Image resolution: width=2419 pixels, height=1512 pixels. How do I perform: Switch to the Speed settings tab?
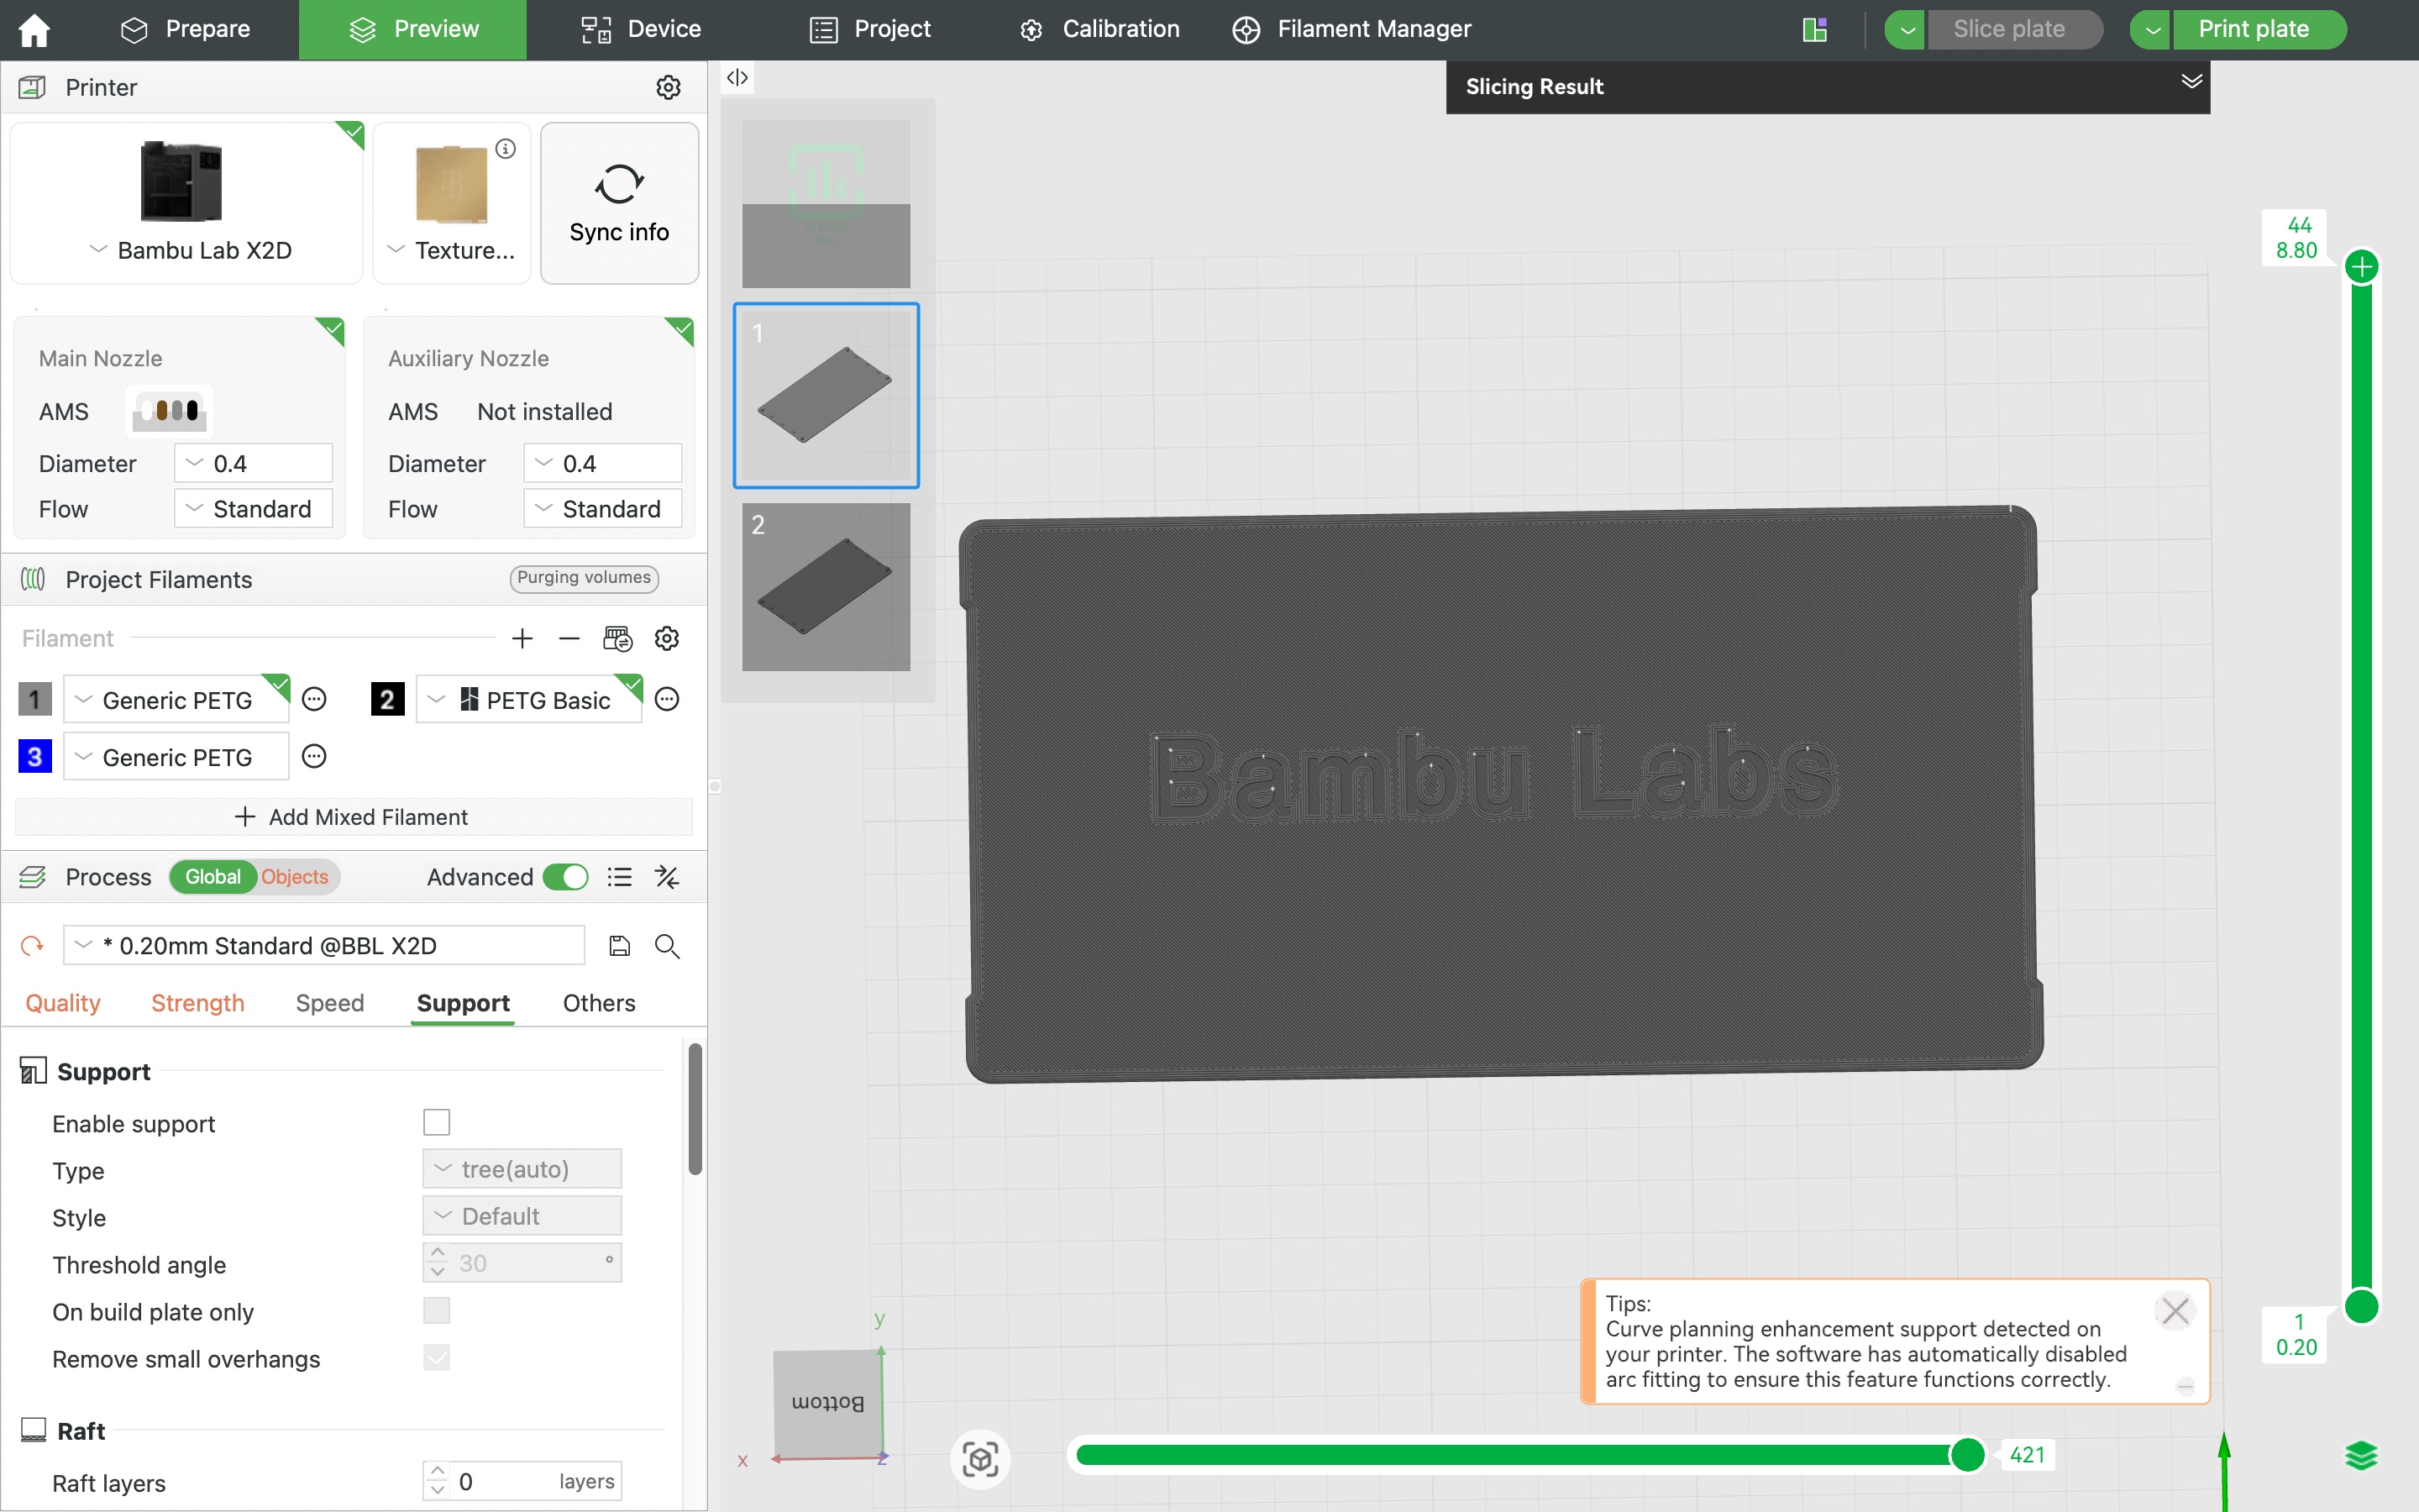point(330,1003)
